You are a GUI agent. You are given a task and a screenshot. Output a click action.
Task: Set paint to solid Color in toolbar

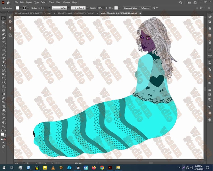coord(2,139)
